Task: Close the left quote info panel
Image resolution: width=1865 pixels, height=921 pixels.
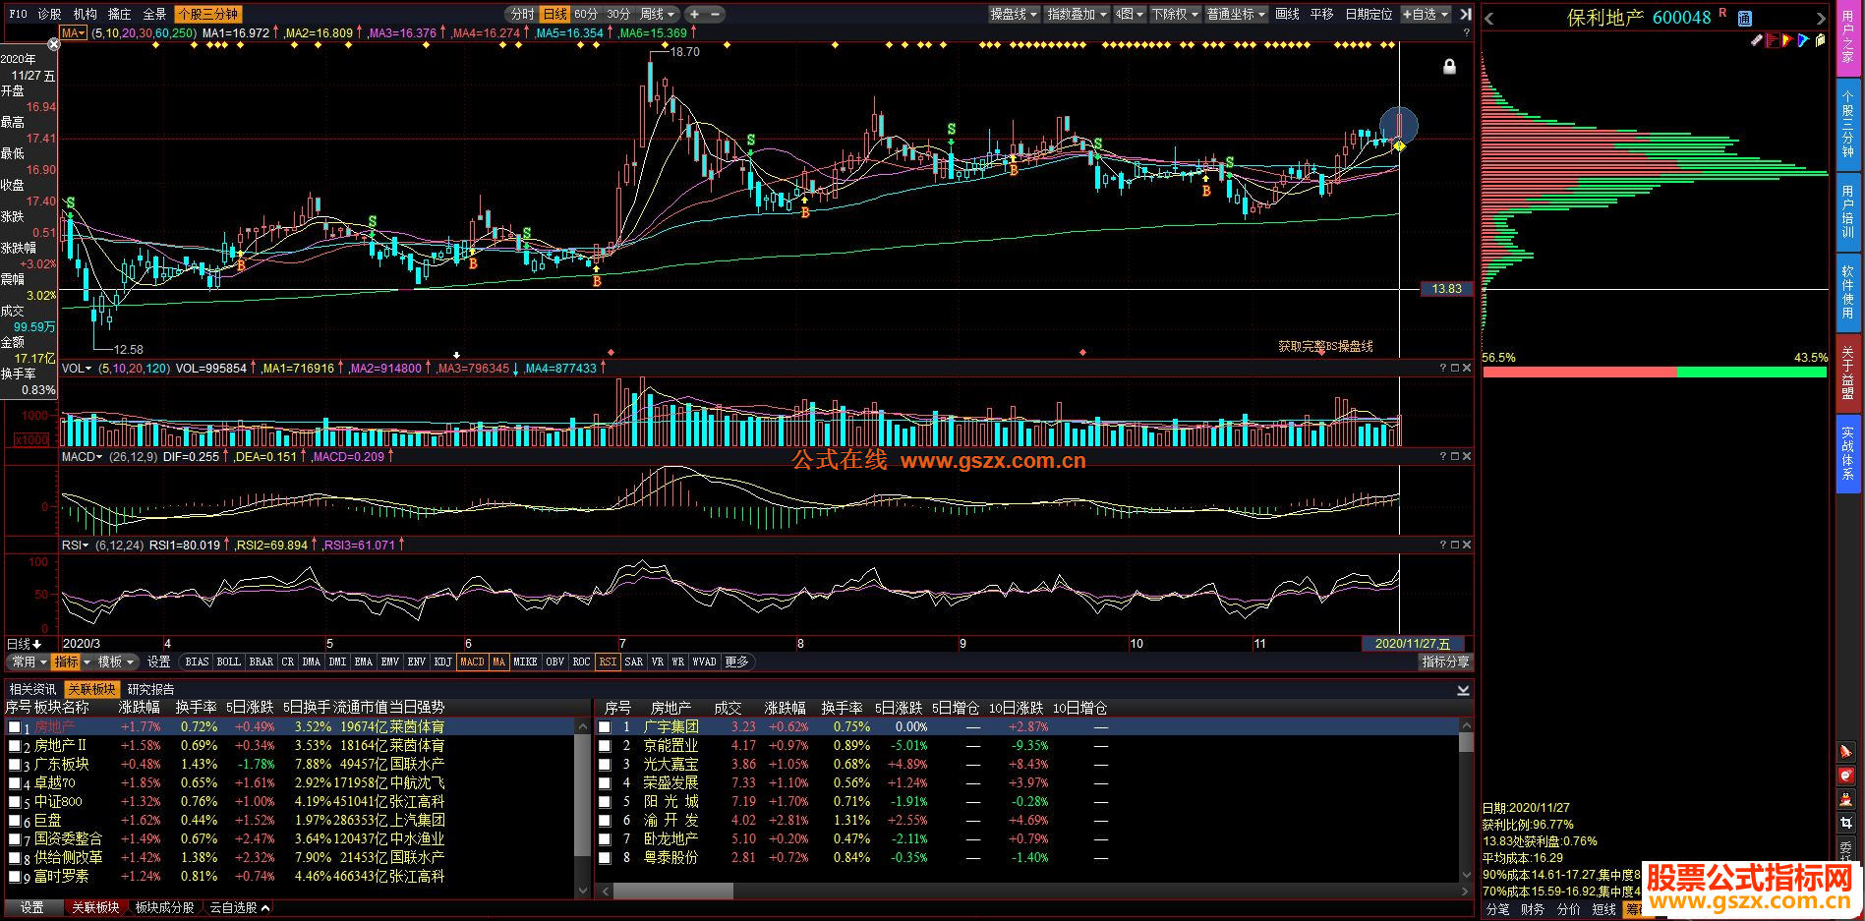Action: pyautogui.click(x=54, y=44)
